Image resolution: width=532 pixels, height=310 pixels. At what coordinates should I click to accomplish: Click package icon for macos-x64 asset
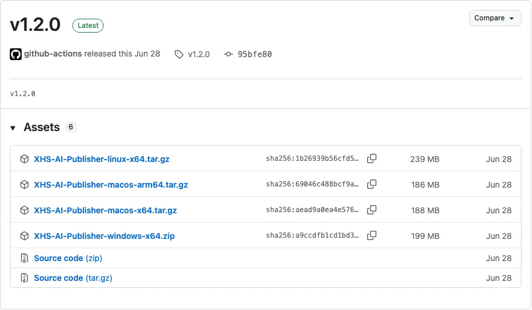[24, 210]
